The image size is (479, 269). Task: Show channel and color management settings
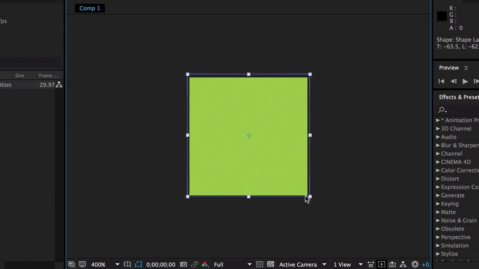tap(205, 264)
